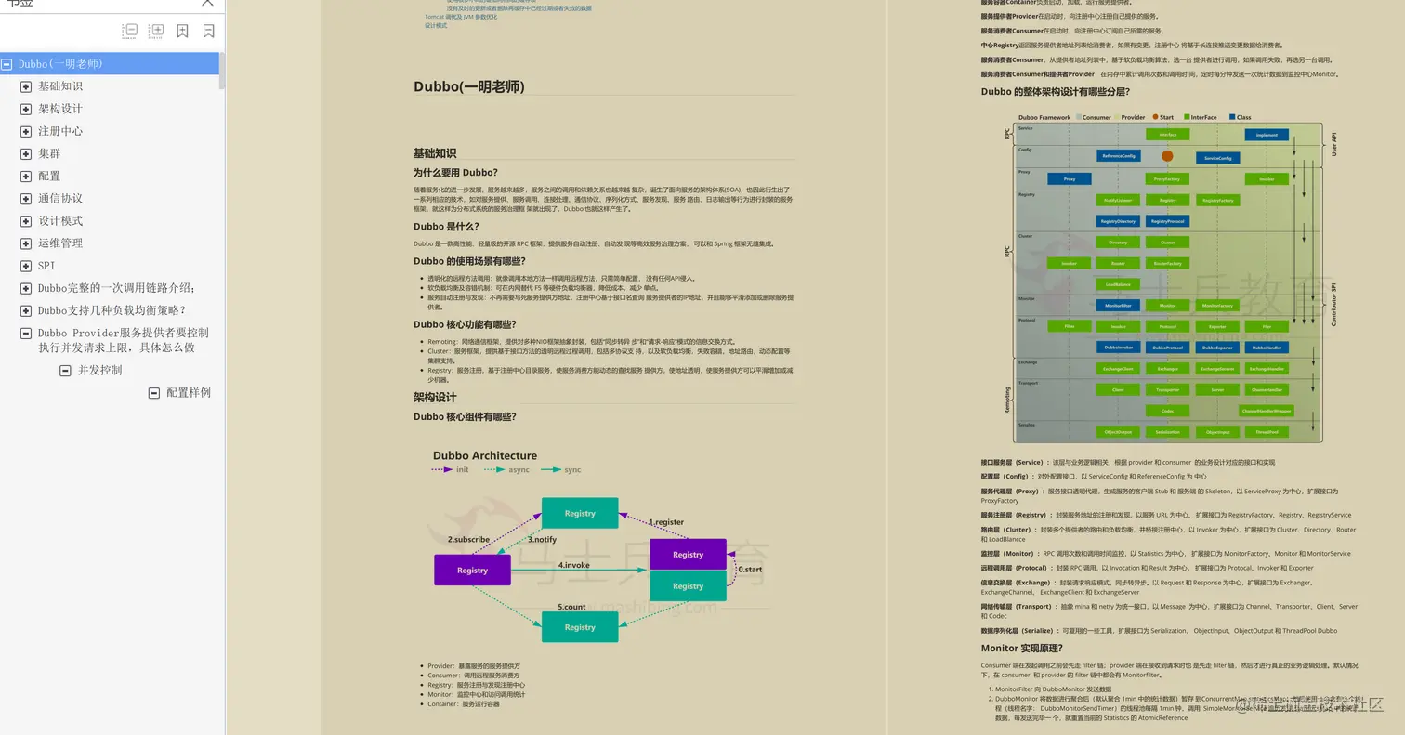Image resolution: width=1405 pixels, height=735 pixels.
Task: Expand the 设计模式 bookmark node
Action: pos(26,220)
